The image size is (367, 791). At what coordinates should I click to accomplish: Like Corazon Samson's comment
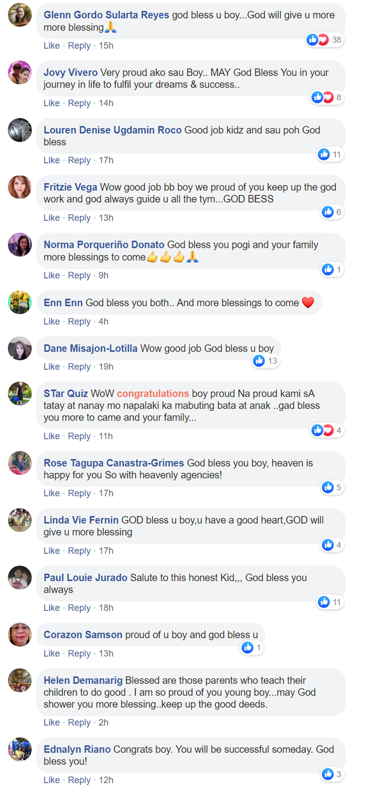pyautogui.click(x=51, y=653)
